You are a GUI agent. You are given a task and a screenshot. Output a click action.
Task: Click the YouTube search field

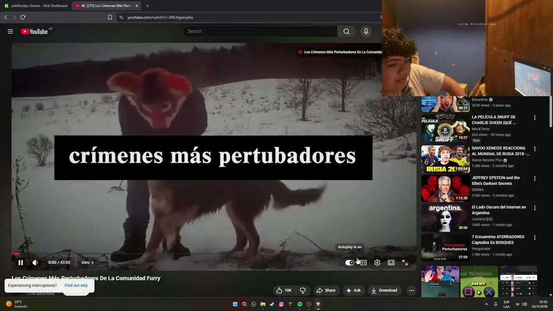tap(261, 31)
